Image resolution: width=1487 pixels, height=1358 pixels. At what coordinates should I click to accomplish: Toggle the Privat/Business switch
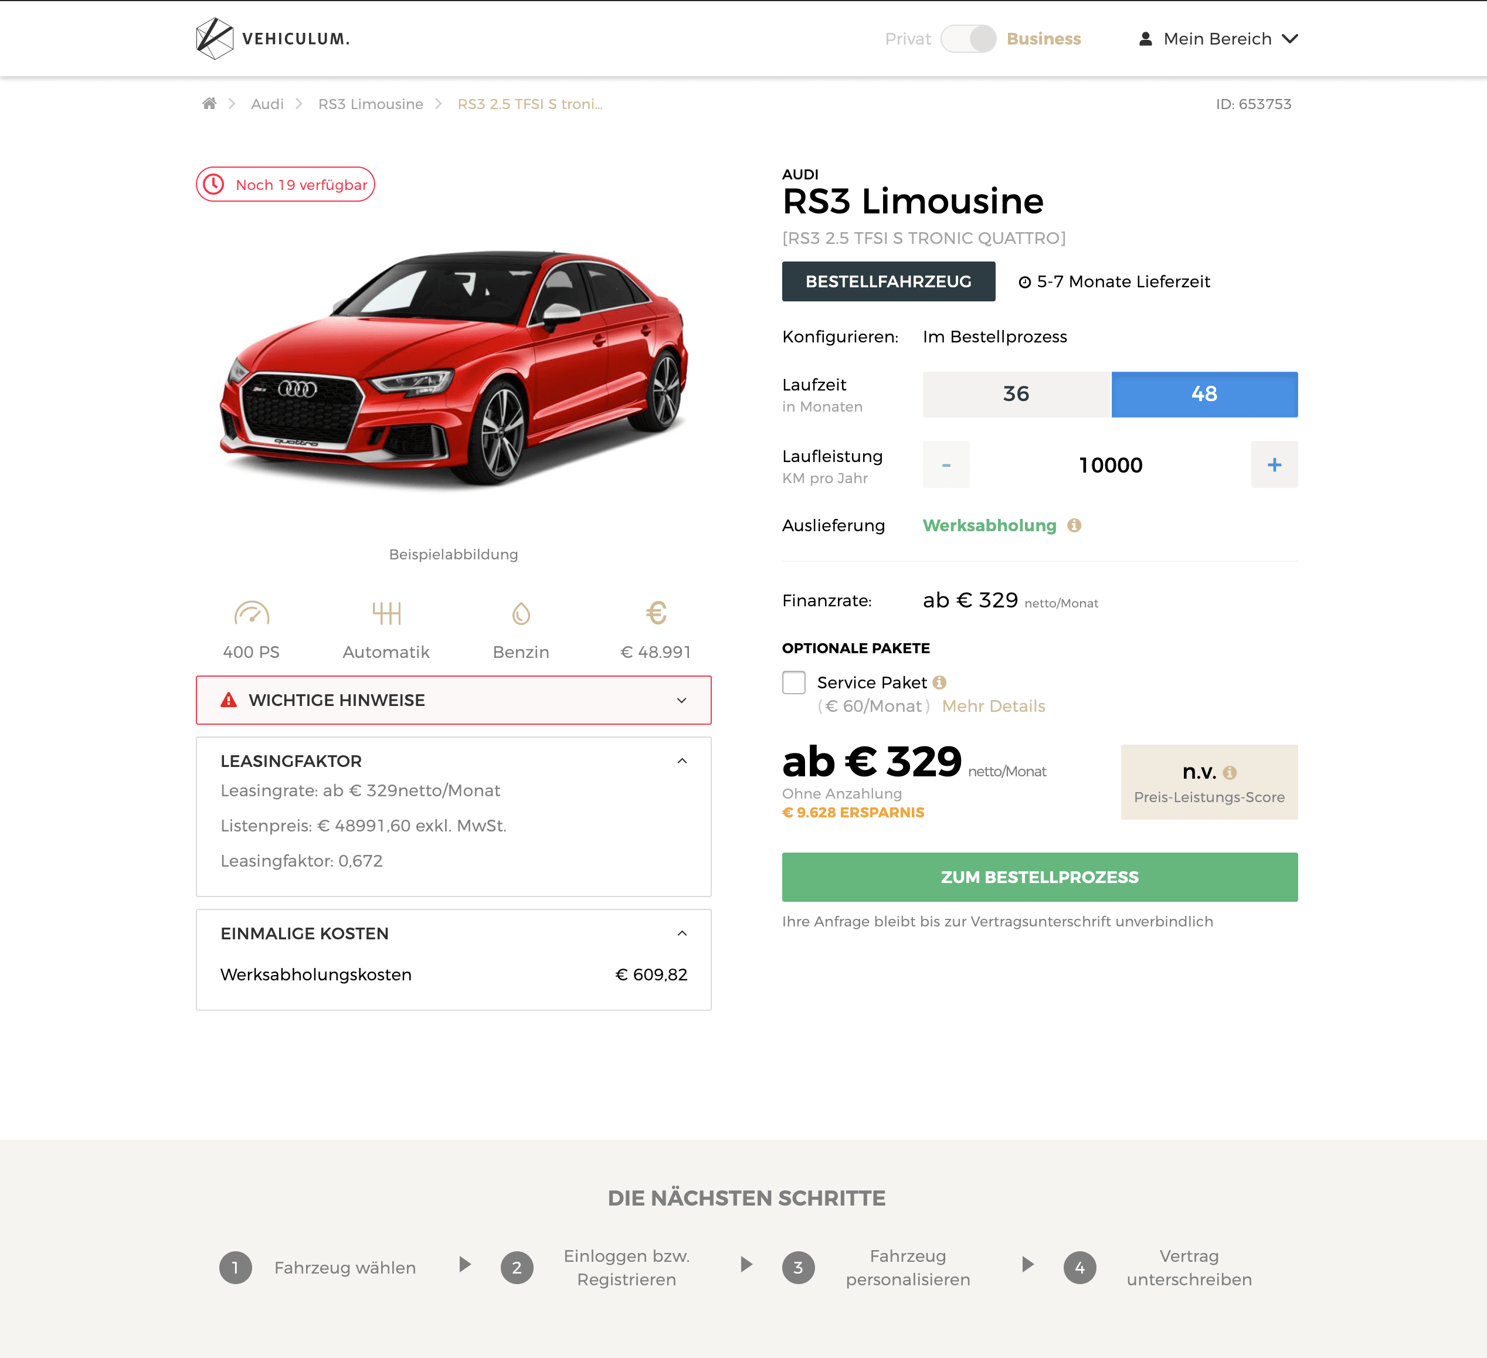[x=969, y=38]
